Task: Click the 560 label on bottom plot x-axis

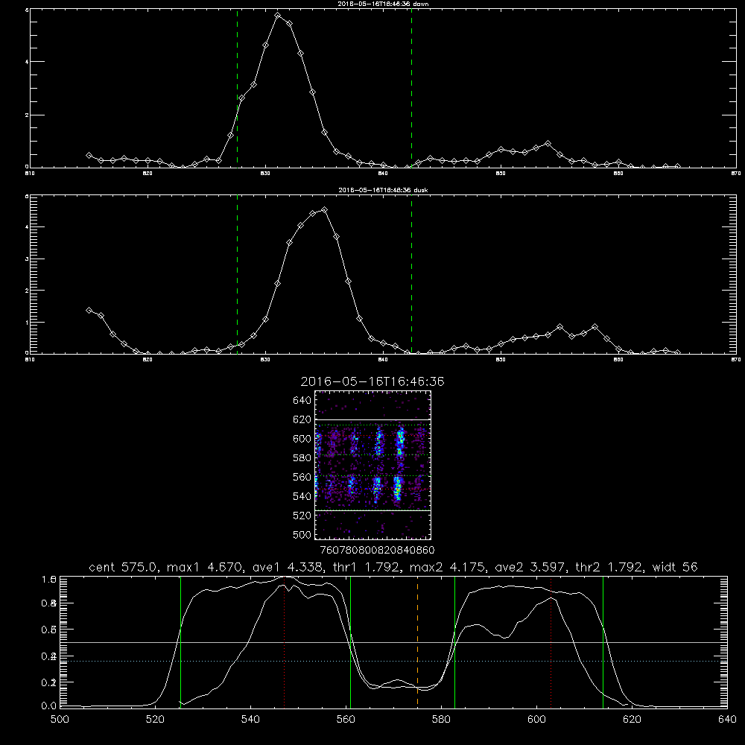Action: coord(346,720)
